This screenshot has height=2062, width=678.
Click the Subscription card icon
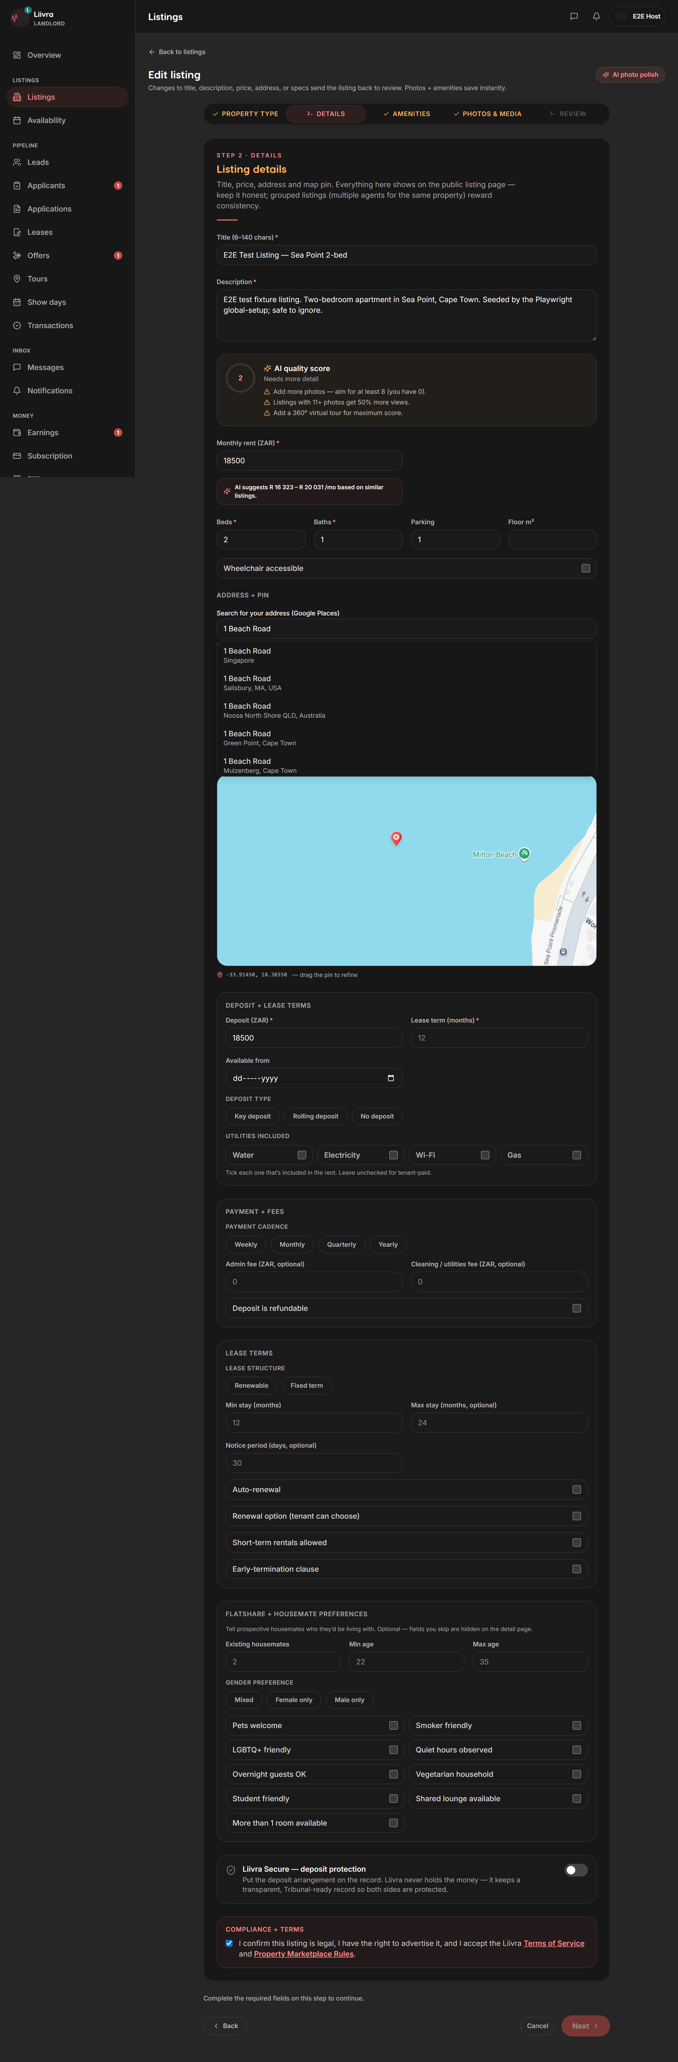(17, 456)
